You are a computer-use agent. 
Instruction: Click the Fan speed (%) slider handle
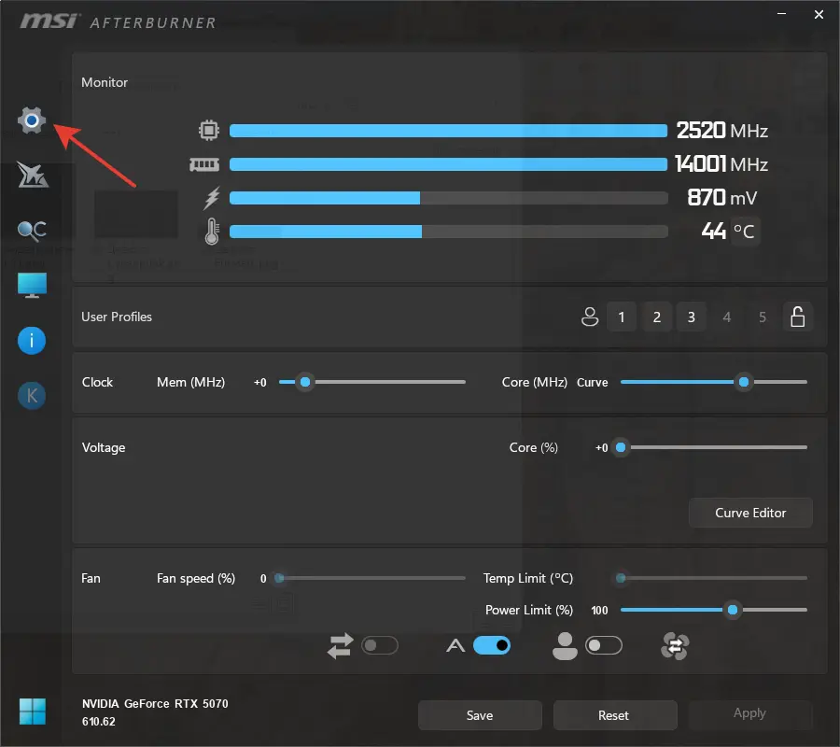(279, 578)
